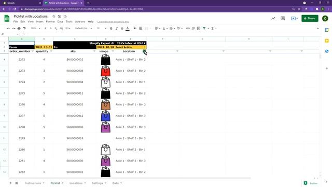This screenshot has height=187, width=332.
Task: Open filter dropdown on sku column
Action: point(94,51)
